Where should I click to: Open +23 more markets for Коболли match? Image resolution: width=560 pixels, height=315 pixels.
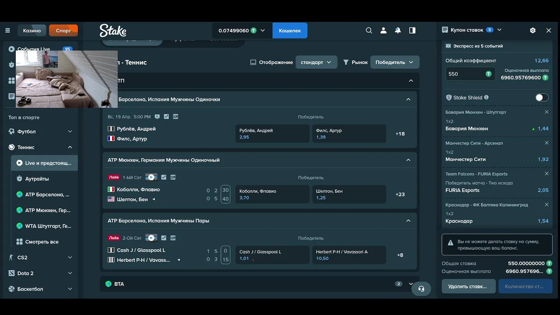[400, 194]
